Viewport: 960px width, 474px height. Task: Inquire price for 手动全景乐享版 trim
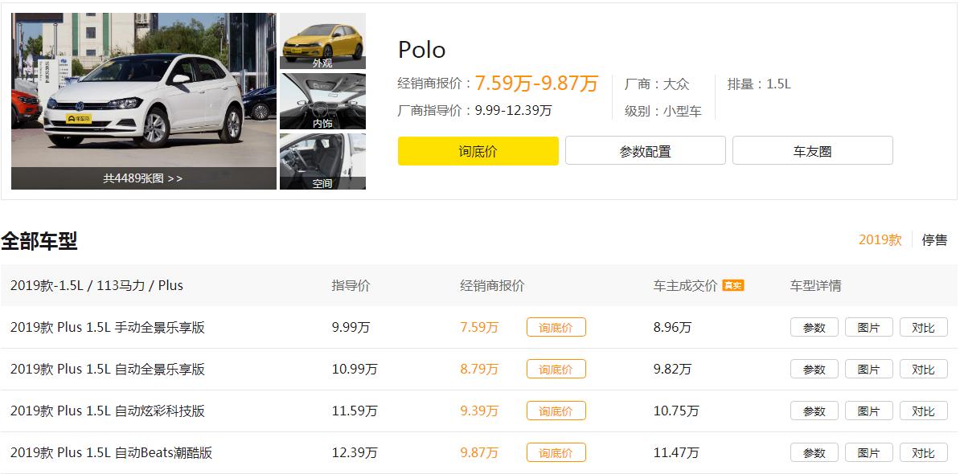click(556, 327)
